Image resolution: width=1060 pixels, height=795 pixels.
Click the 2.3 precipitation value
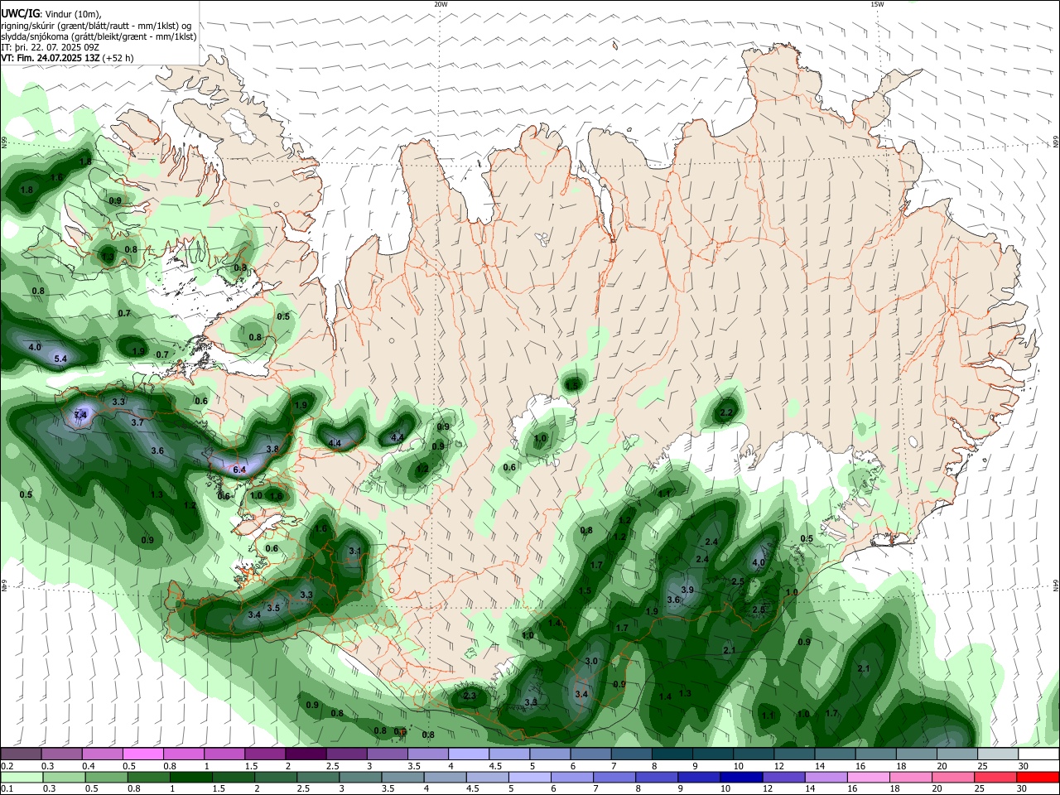pyautogui.click(x=470, y=696)
